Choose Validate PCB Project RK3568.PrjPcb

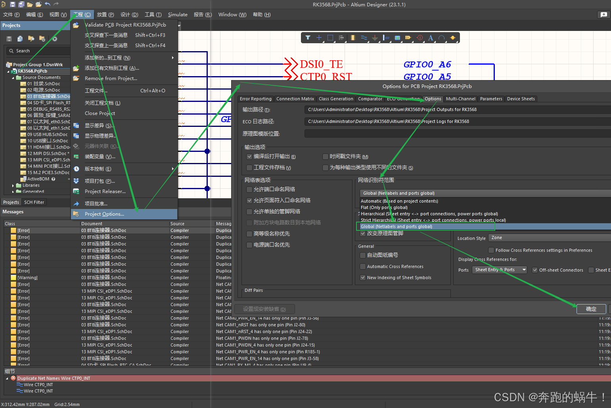point(124,25)
